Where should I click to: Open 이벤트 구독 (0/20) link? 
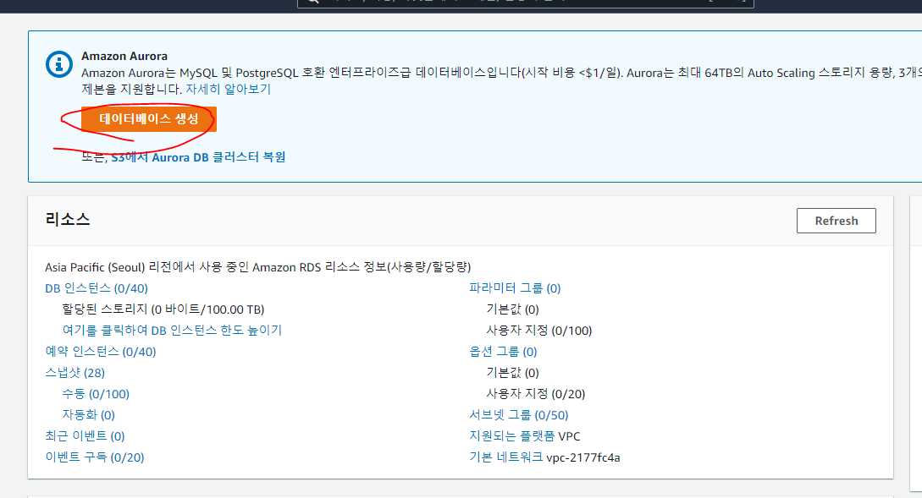(x=95, y=457)
